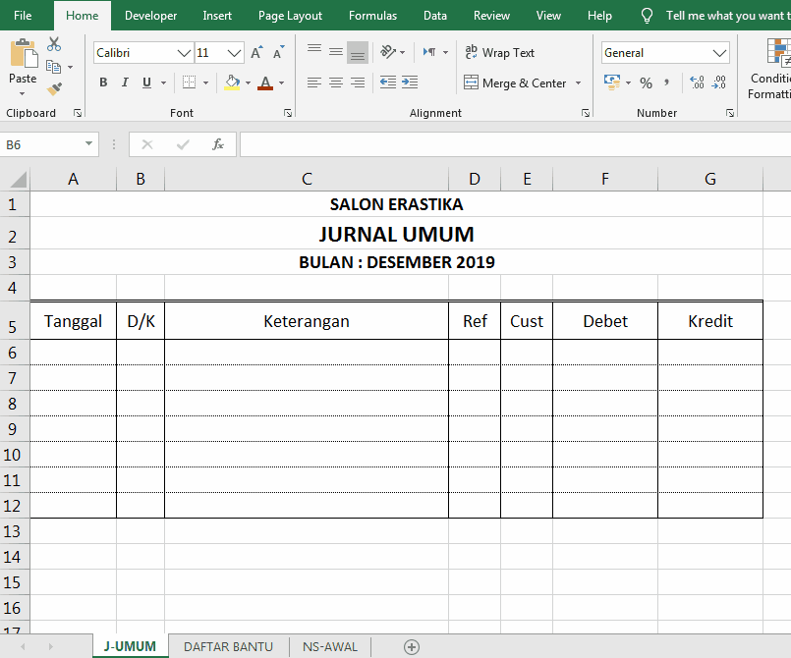Select the Keterangan header cell

tap(307, 321)
